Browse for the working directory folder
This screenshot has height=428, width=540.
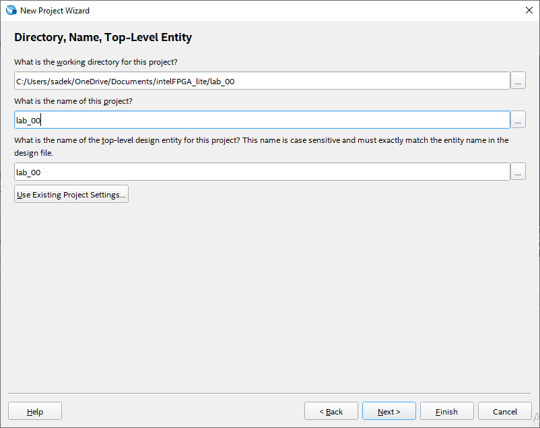(518, 81)
